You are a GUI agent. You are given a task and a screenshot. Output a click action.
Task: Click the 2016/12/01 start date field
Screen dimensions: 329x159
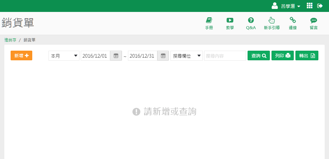tap(95, 56)
